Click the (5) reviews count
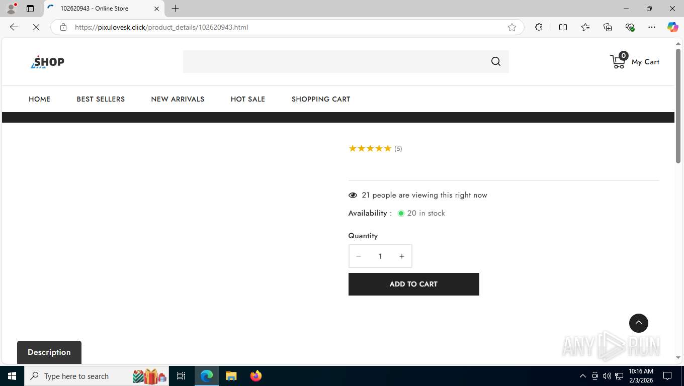Screen dimensions: 684x386 (x=398, y=149)
